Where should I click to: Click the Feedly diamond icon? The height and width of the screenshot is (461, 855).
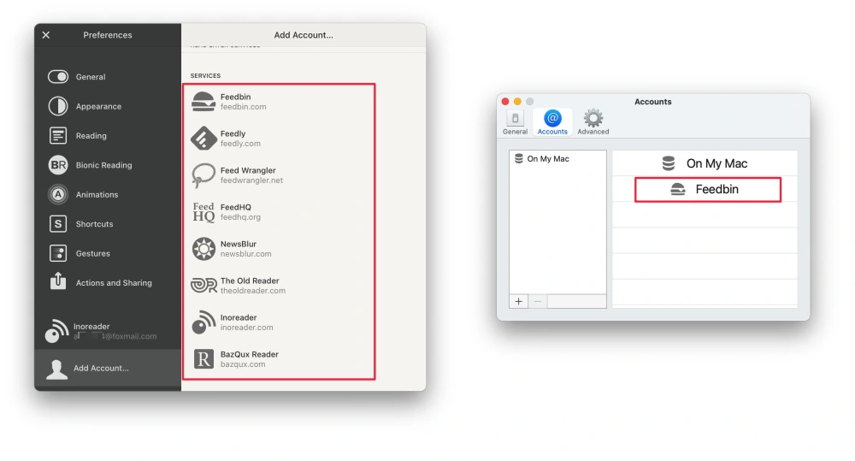[x=203, y=139]
